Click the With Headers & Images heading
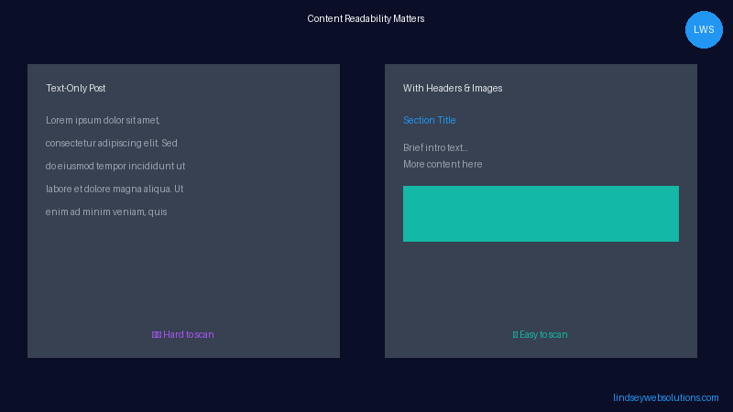The image size is (733, 412). coord(453,88)
